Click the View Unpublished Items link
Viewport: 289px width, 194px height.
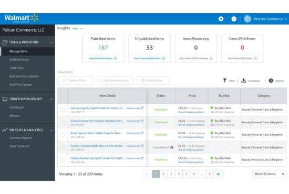coord(147,58)
